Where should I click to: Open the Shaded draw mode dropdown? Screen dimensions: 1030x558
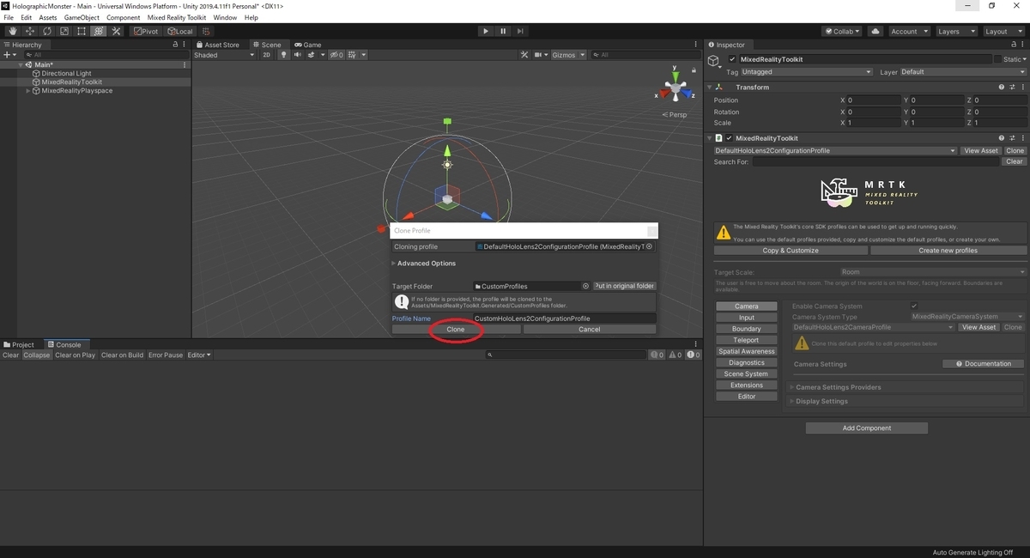(224, 55)
